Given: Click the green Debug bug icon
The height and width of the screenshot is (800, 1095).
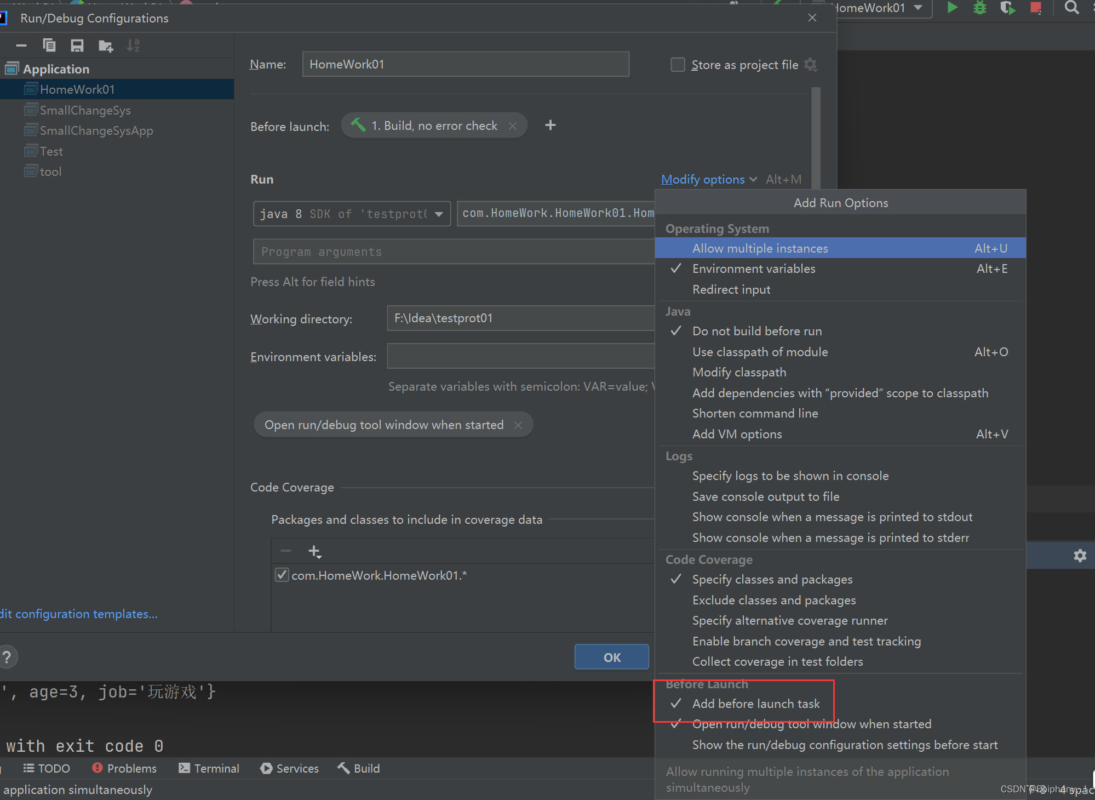Looking at the screenshot, I should (x=979, y=8).
